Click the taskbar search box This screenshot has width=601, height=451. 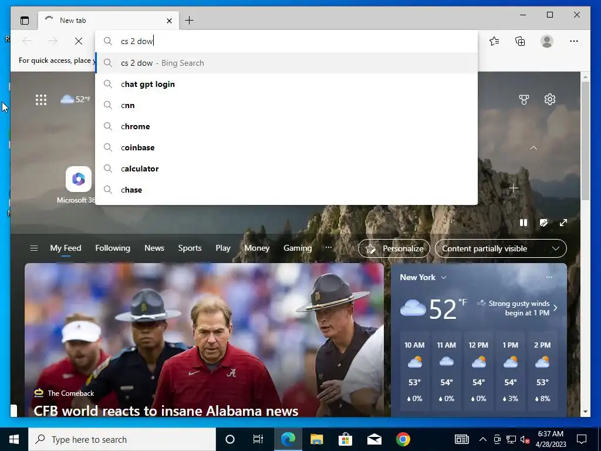(x=122, y=439)
